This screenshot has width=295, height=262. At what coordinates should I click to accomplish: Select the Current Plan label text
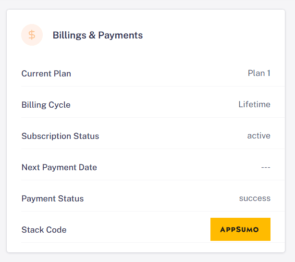[x=46, y=74]
